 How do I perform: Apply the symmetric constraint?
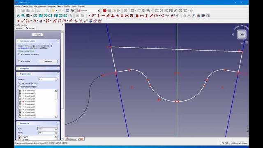tap(127, 16)
